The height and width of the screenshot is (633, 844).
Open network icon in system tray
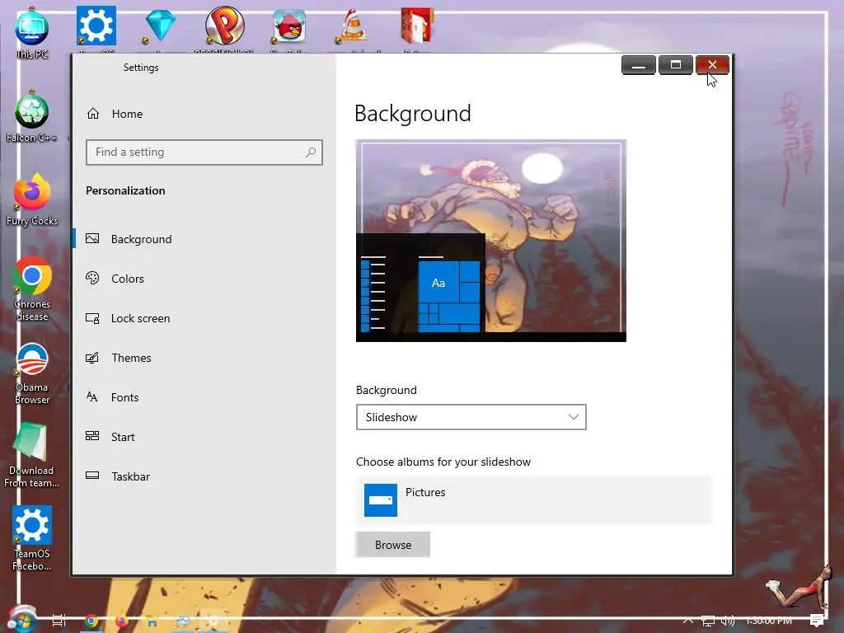click(708, 621)
